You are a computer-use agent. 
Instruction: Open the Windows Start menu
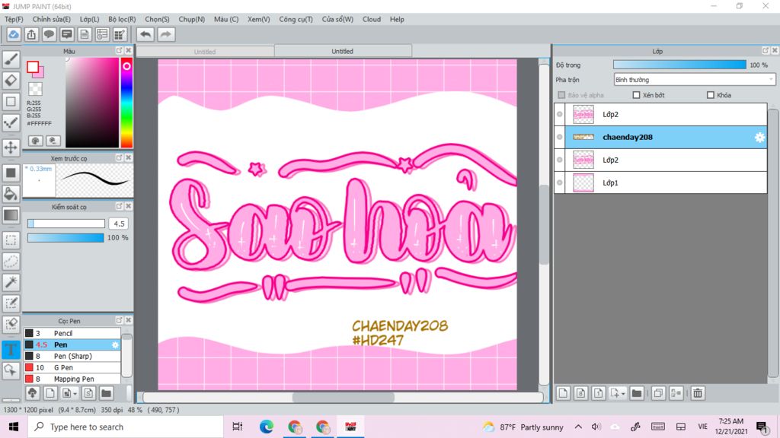click(14, 427)
